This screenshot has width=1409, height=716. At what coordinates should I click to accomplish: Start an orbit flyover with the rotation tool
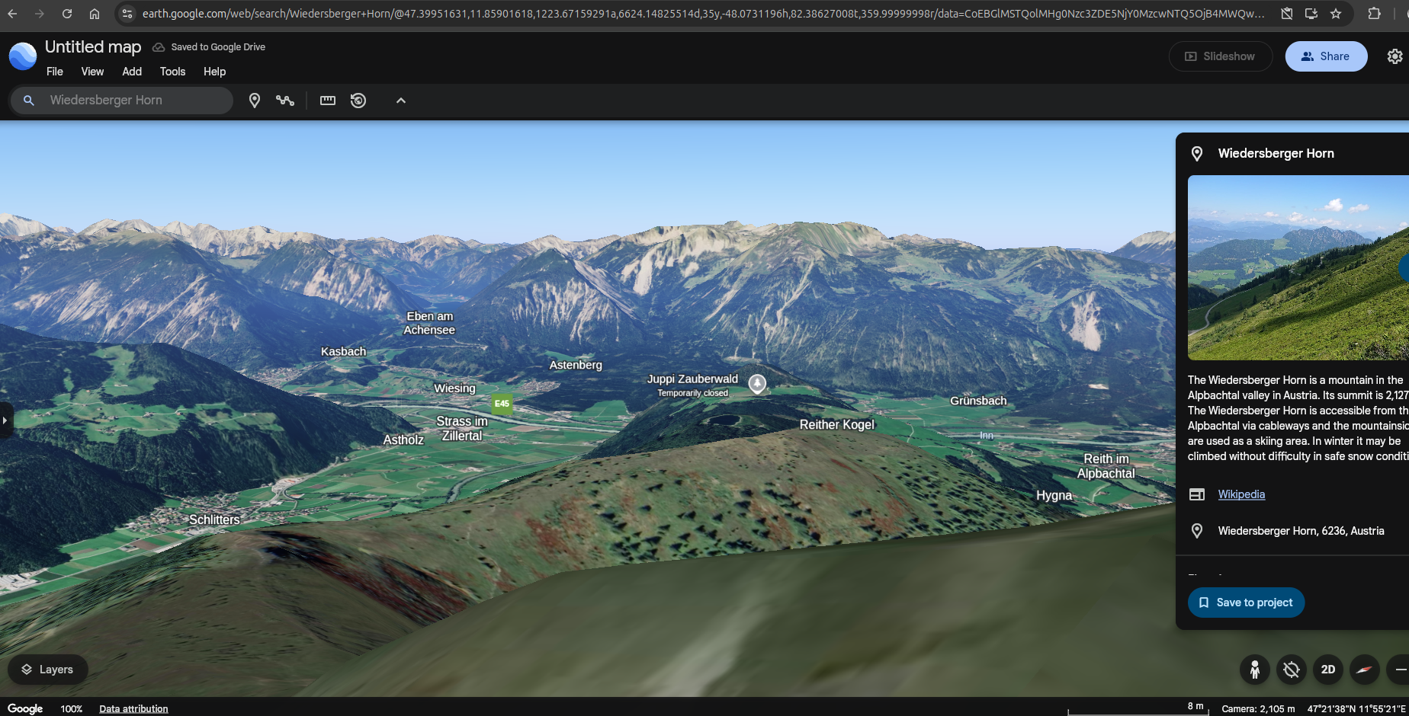click(358, 100)
